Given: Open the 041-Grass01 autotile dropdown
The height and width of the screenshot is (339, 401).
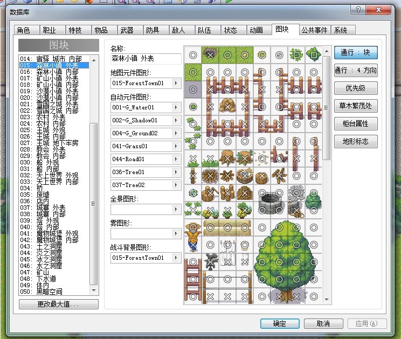Looking at the screenshot, I should coord(176,146).
